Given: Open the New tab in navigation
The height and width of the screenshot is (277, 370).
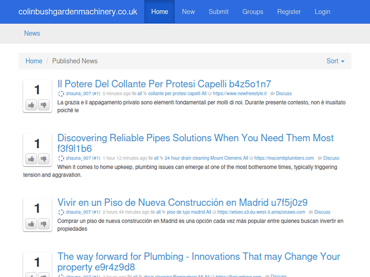Looking at the screenshot, I should [x=188, y=11].
